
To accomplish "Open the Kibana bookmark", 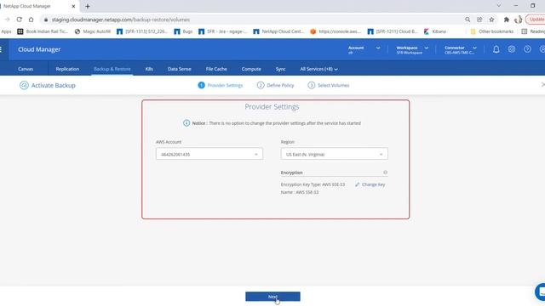I will click(435, 31).
